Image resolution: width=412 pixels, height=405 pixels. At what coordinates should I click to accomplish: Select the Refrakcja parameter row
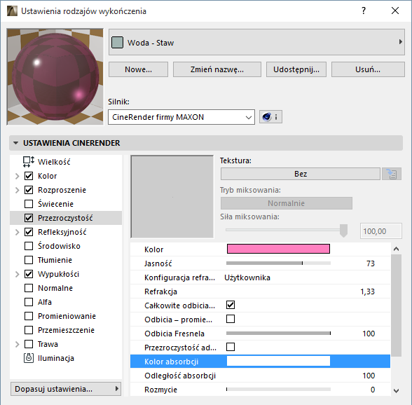(x=260, y=291)
